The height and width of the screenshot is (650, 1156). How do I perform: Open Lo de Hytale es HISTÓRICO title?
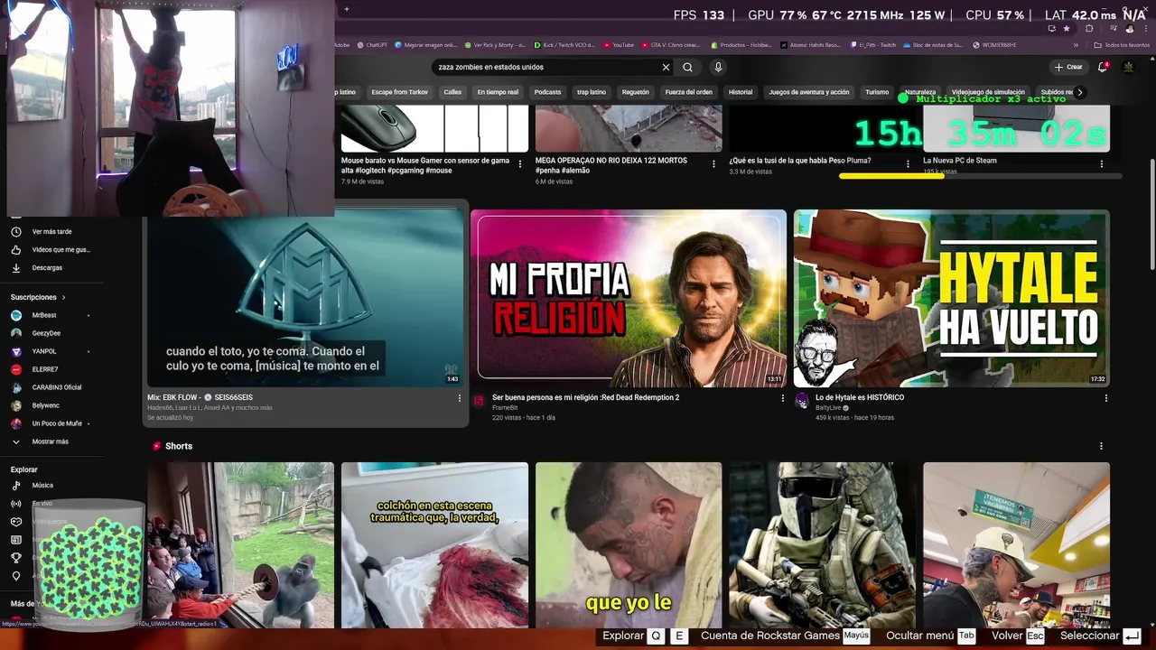tap(860, 397)
